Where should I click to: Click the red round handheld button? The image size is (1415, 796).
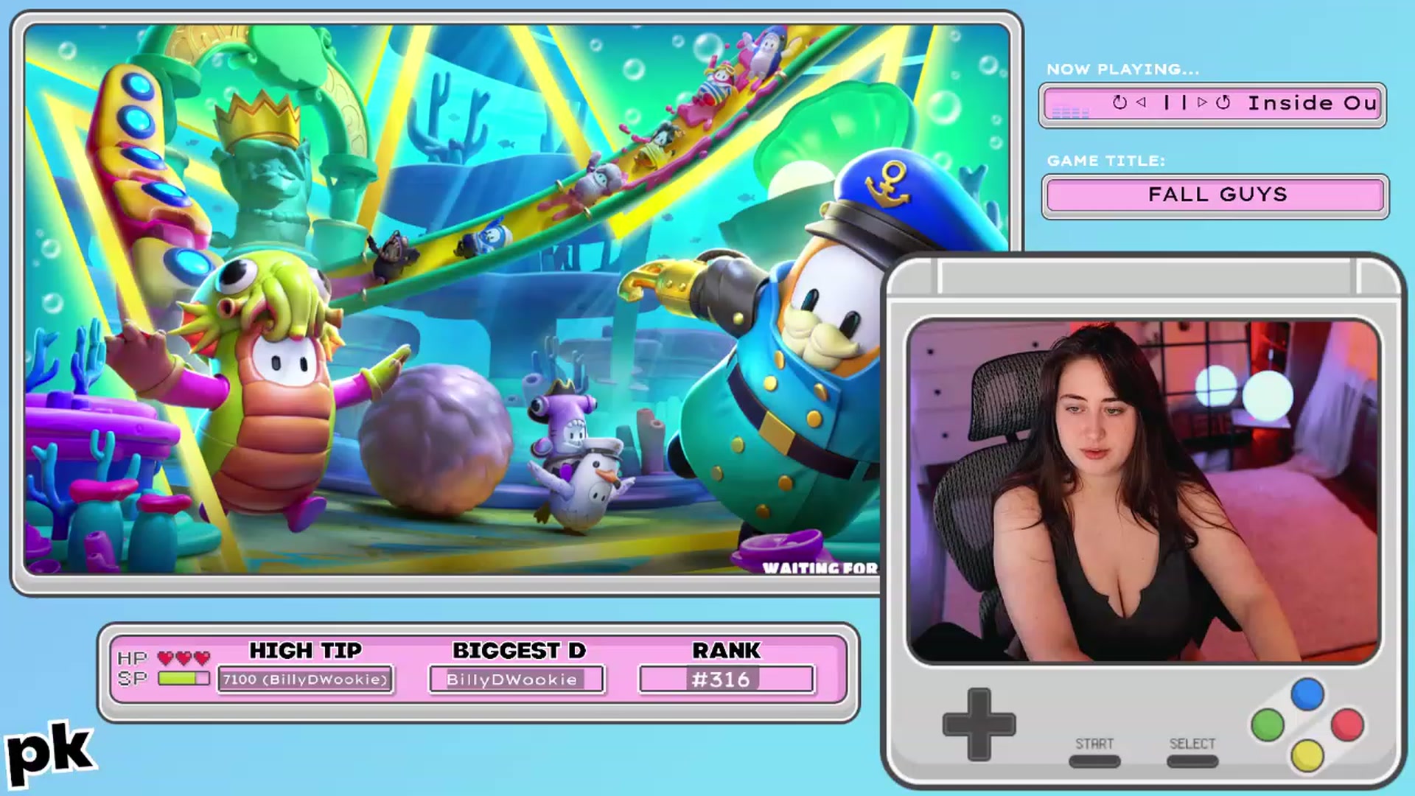point(1347,725)
